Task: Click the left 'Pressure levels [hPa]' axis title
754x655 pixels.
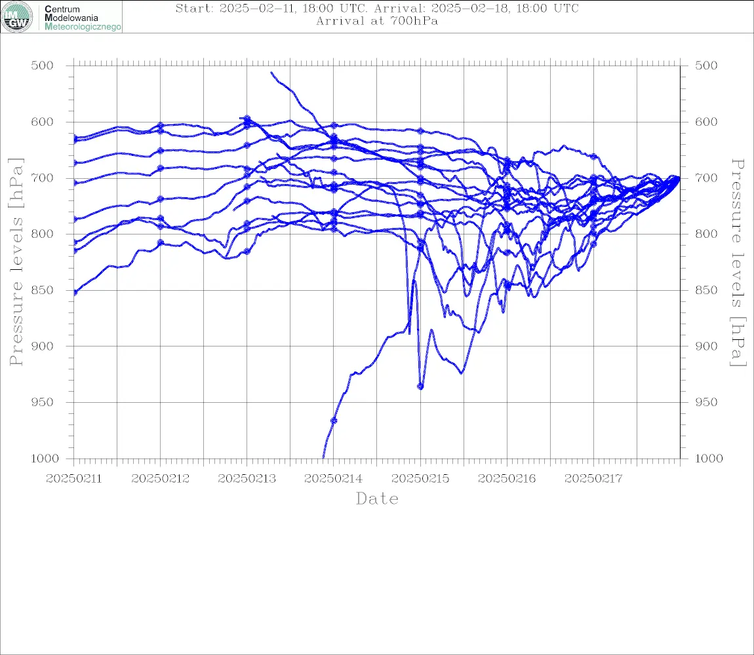Action: [x=16, y=262]
